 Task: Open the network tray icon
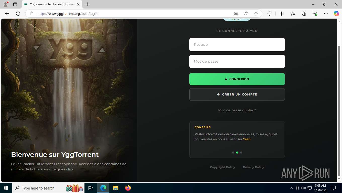coord(310,188)
